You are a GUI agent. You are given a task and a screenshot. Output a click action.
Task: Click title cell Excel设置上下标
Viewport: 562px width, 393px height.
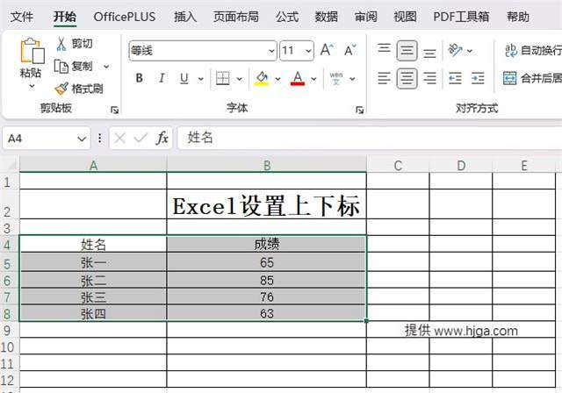pyautogui.click(x=267, y=204)
